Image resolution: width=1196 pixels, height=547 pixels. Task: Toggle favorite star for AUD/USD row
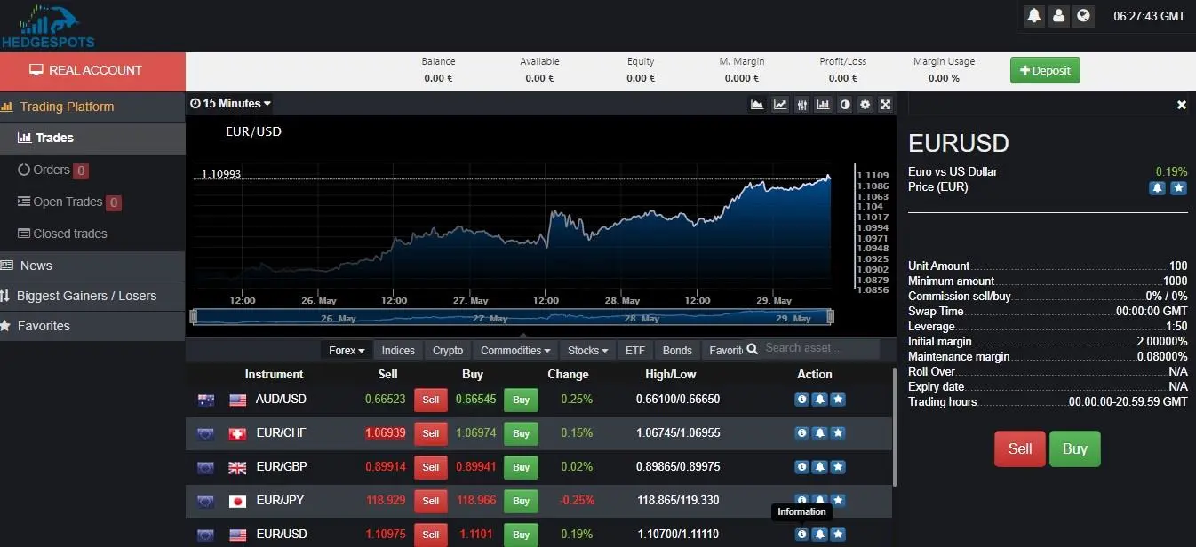838,400
